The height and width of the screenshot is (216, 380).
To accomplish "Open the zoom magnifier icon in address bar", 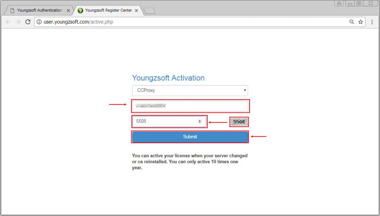I will click(x=351, y=22).
